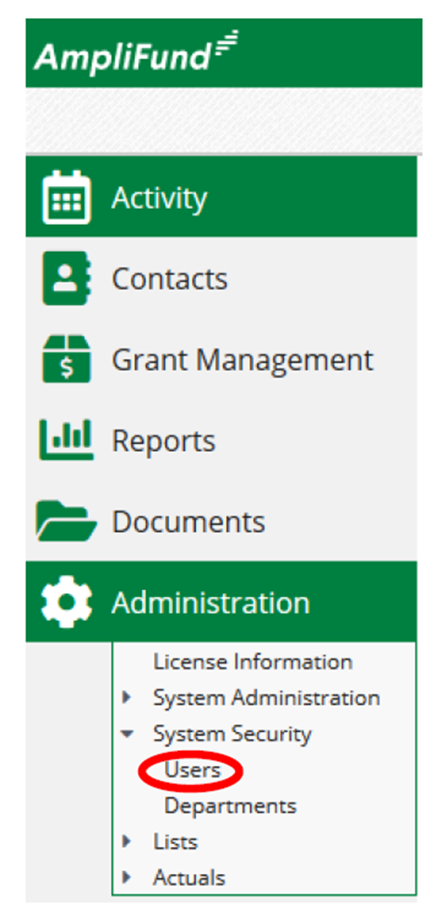The width and height of the screenshot is (447, 921).
Task: Click the Administration menu label
Action: pyautogui.click(x=210, y=602)
